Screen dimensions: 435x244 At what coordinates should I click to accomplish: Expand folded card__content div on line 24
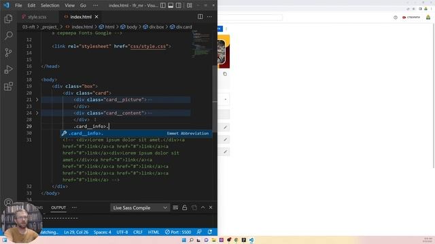point(37,113)
